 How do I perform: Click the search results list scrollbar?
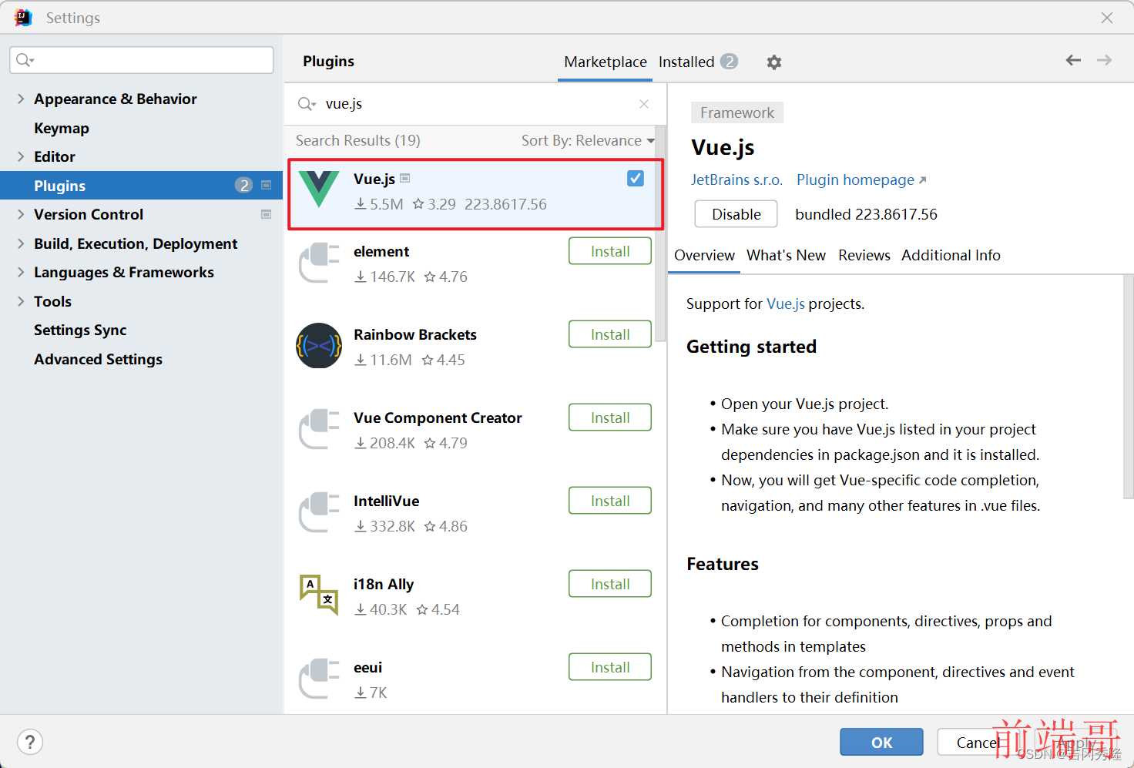tap(660, 235)
